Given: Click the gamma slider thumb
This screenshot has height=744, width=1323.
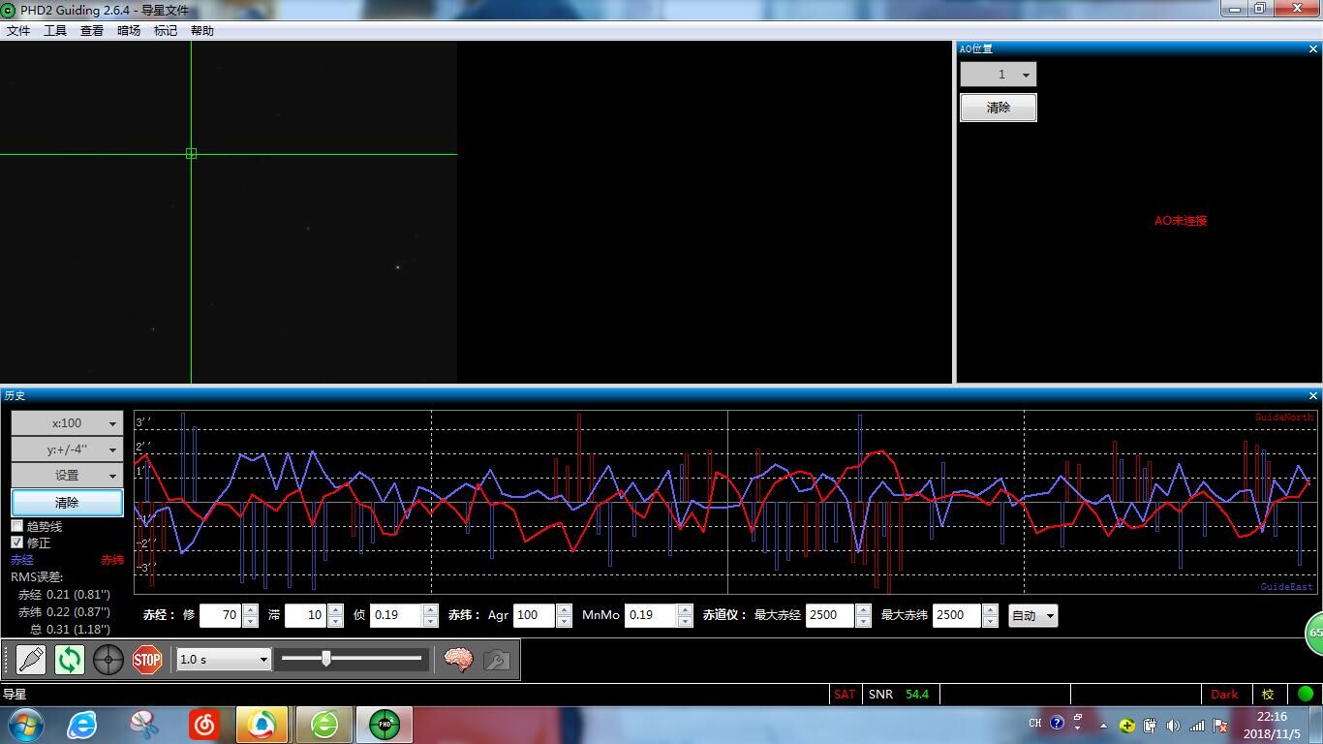Looking at the screenshot, I should point(326,659).
